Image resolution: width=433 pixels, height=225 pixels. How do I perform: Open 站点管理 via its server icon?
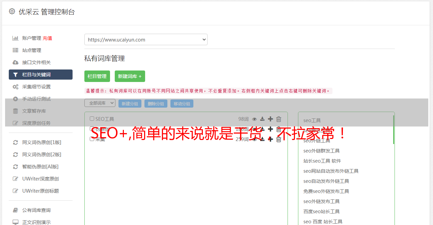(x=15, y=50)
